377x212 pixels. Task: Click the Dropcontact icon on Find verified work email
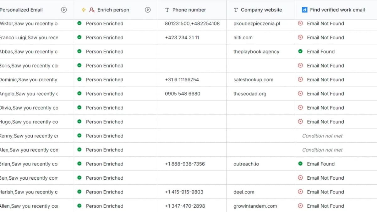304,10
